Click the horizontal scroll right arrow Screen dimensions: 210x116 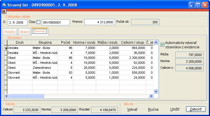point(151,96)
